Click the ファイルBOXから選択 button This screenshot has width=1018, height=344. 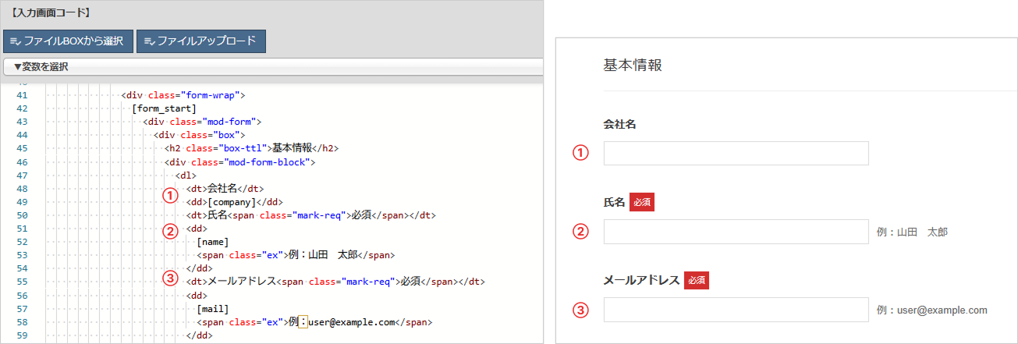click(68, 41)
